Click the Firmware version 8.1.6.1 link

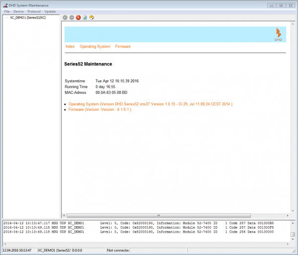pos(99,110)
